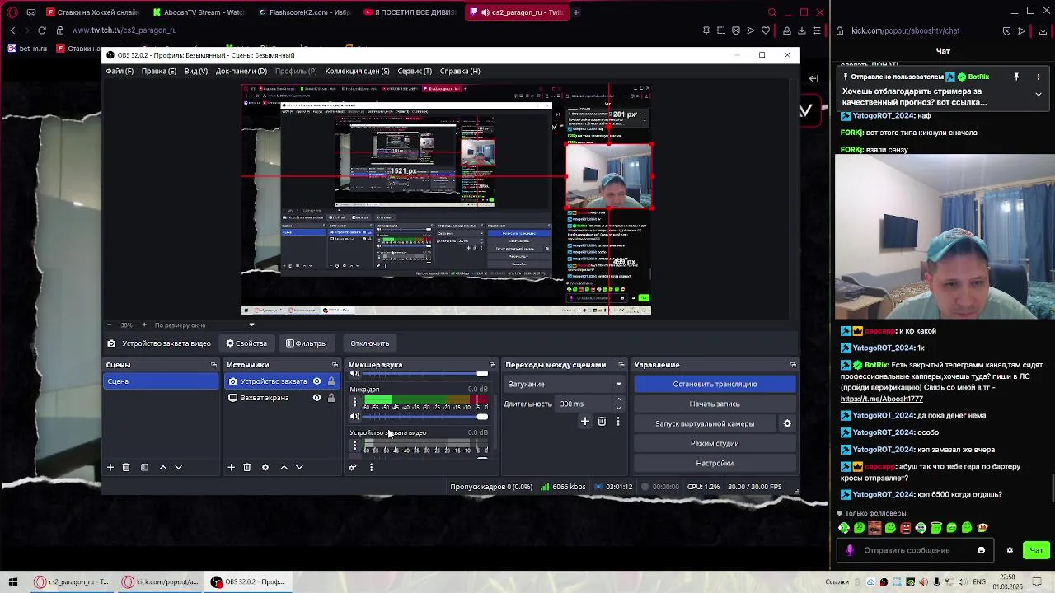Click Начать запись button
This screenshot has height=593, width=1055.
click(715, 404)
